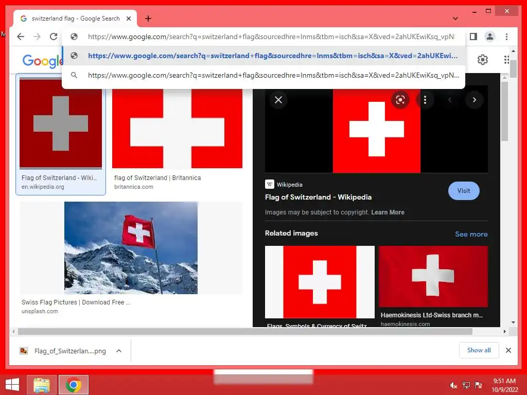Close the image preview panel with X
Image resolution: width=527 pixels, height=395 pixels.
(278, 100)
